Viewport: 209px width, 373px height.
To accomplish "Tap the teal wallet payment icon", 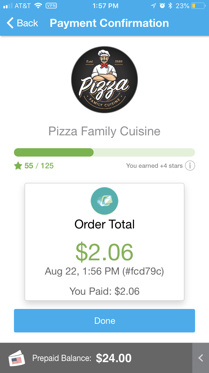I will pos(104,201).
